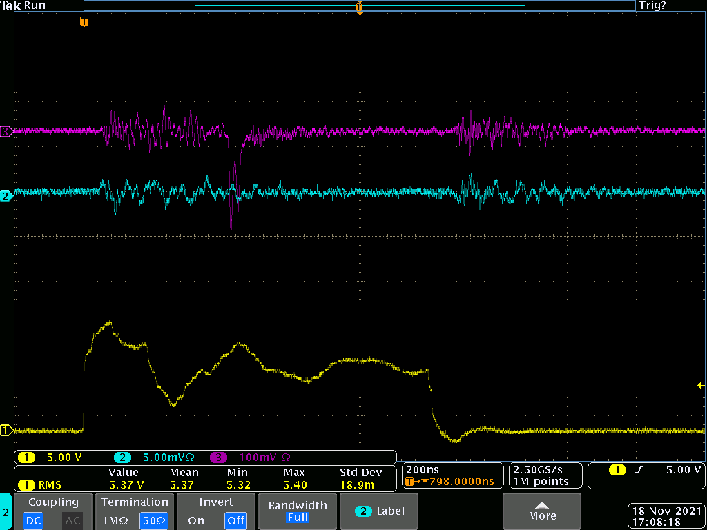Open the Bandwidth Full selection menu
Screen dimensions: 707x530
(297, 511)
